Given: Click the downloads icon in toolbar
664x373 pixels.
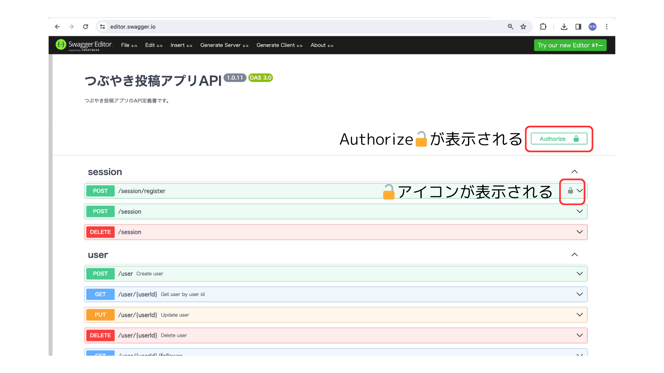Looking at the screenshot, I should tap(564, 27).
